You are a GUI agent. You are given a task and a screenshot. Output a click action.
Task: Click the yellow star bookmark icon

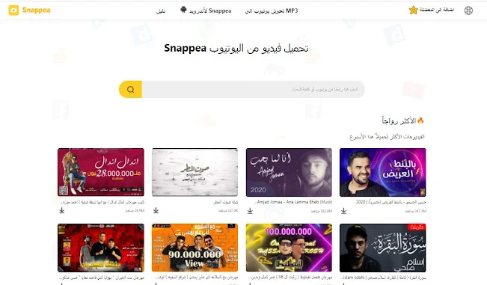pyautogui.click(x=413, y=10)
